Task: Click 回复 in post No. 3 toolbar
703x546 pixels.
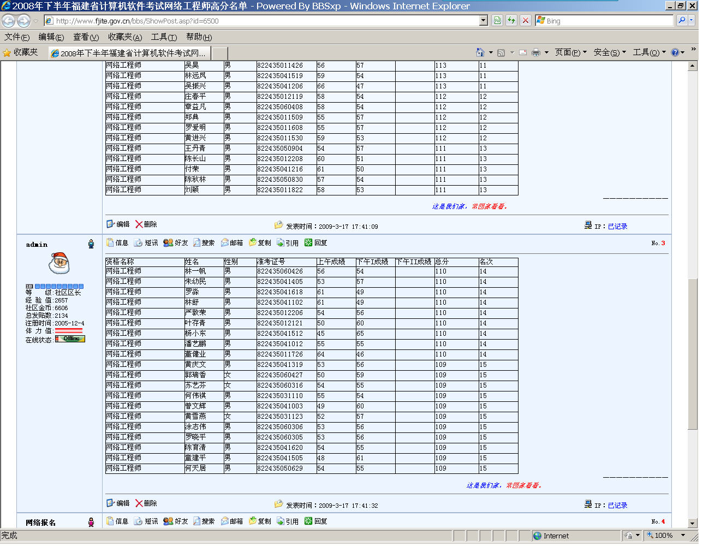Action: tap(316, 243)
